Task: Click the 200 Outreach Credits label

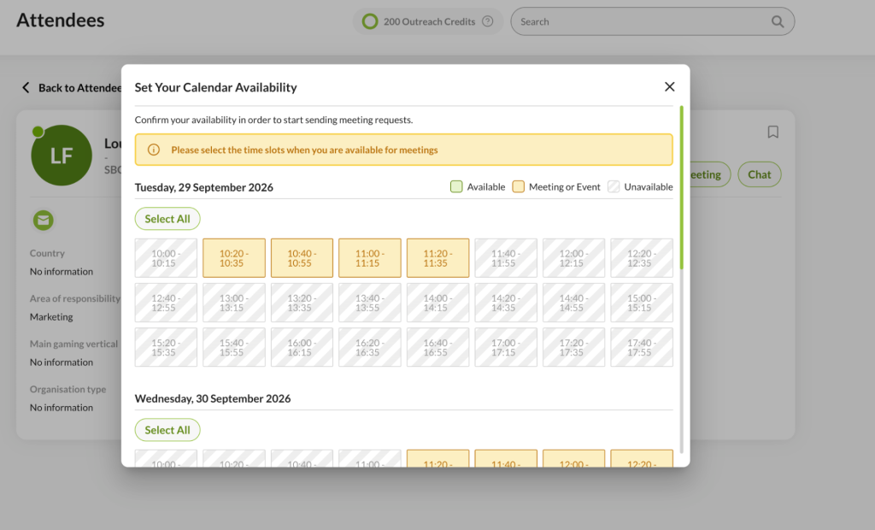Action: click(x=429, y=21)
